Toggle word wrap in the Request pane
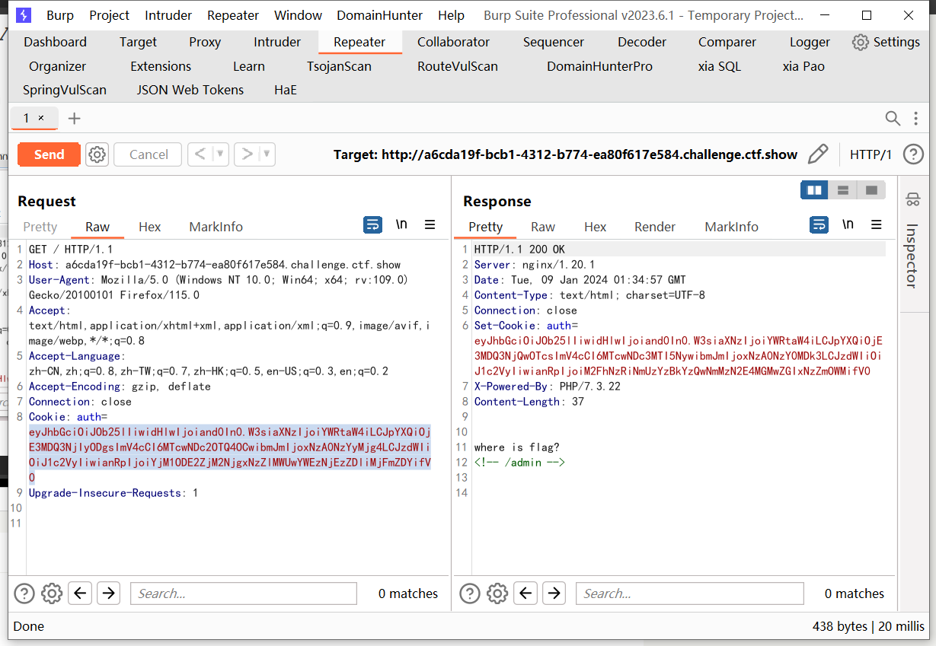 372,224
